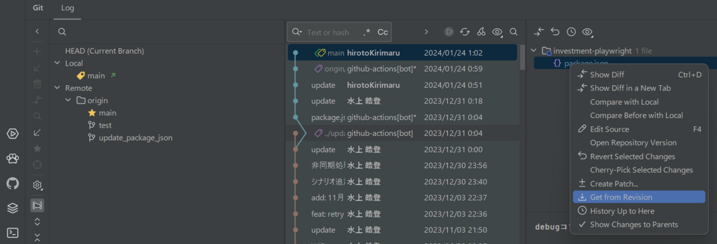Click the star icon on origin main branch
This screenshot has height=244, width=717.
(91, 113)
